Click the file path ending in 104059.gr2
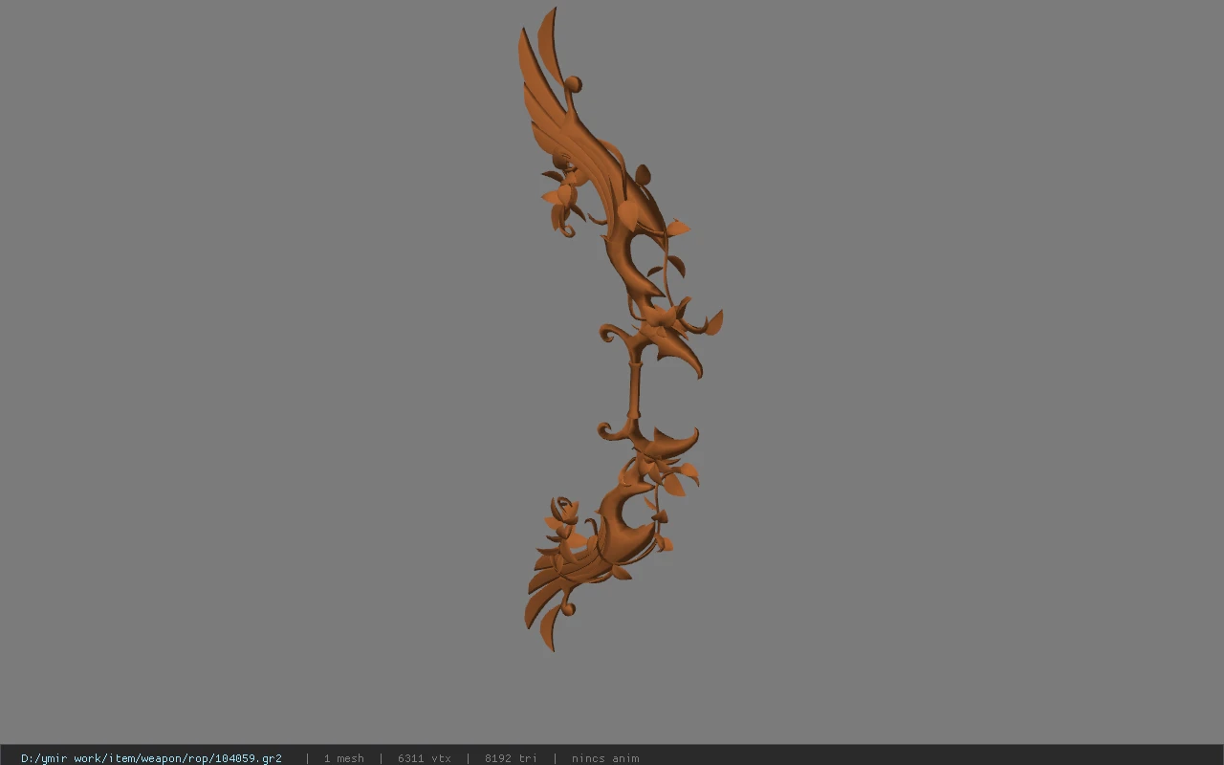Screen dimensions: 1224x765 click(151, 758)
